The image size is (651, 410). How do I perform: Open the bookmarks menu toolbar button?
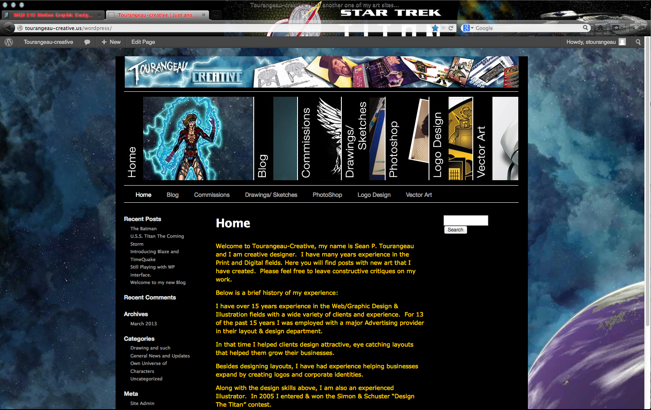pyautogui.click(x=617, y=28)
